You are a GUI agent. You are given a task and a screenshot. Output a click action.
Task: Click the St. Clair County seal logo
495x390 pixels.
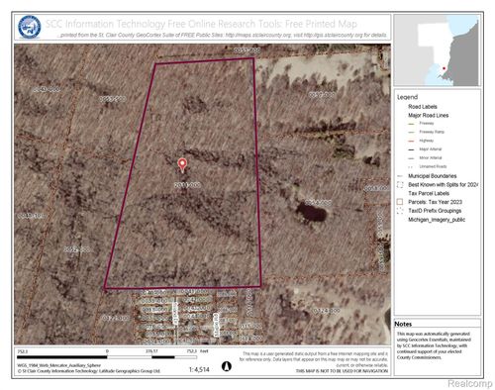[x=30, y=27]
